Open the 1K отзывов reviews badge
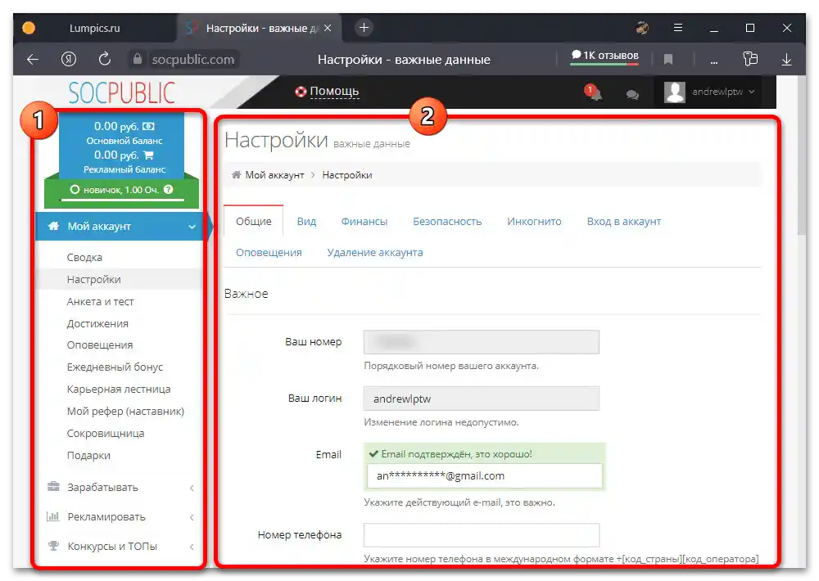This screenshot has width=819, height=581. click(604, 56)
